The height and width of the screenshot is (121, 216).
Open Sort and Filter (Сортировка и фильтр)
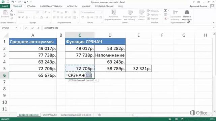(175, 15)
